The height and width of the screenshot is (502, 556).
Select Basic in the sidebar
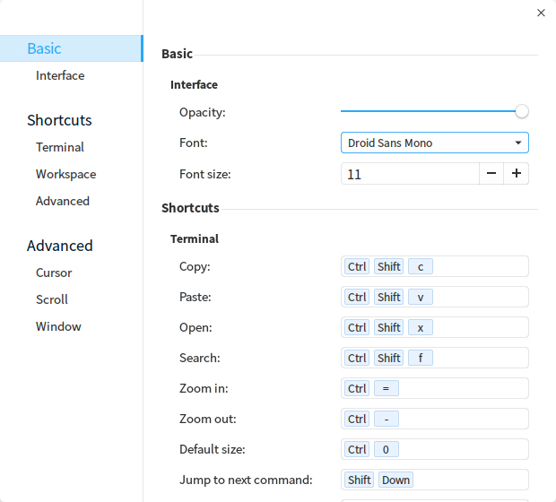[x=45, y=48]
